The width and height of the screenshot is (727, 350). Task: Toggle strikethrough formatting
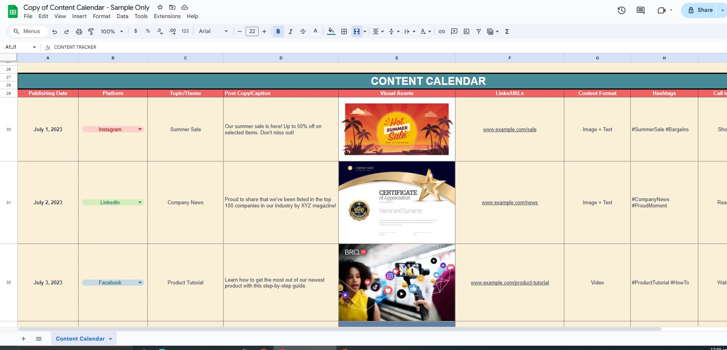[303, 31]
